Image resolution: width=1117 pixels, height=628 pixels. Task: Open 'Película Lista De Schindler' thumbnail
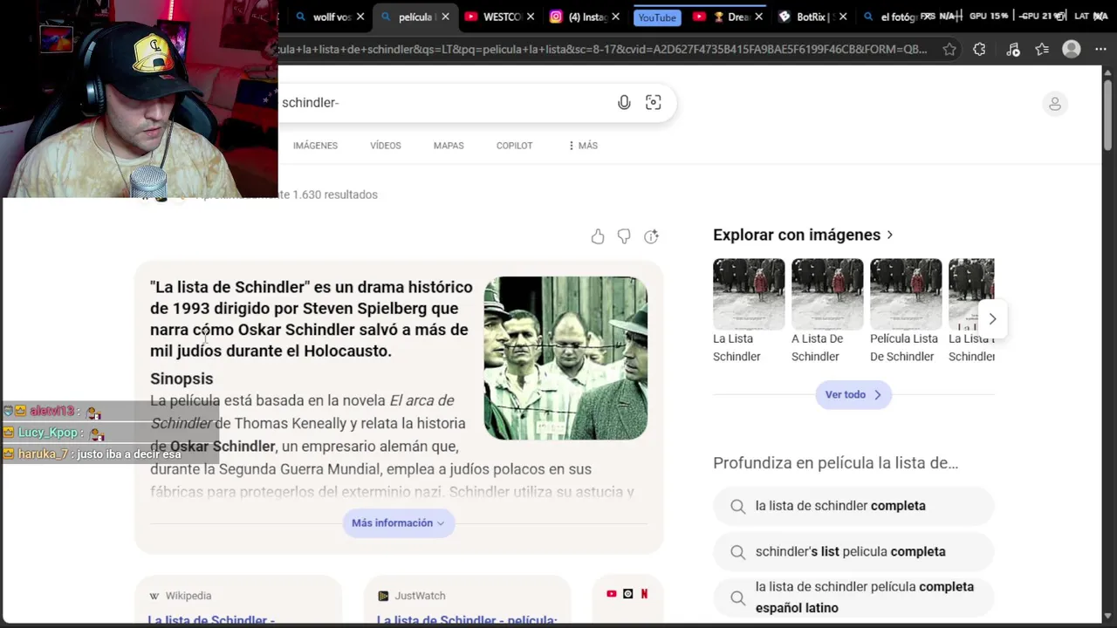click(906, 294)
